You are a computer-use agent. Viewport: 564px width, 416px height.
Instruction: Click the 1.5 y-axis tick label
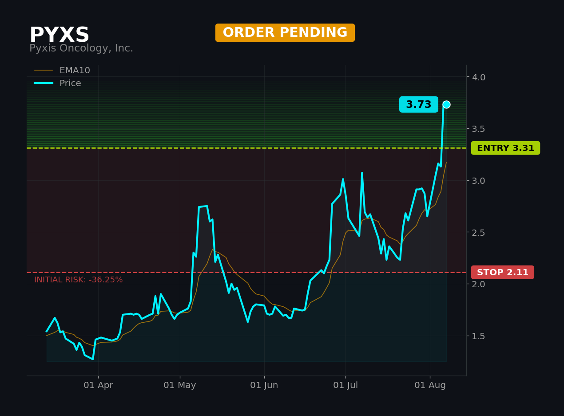(479, 336)
